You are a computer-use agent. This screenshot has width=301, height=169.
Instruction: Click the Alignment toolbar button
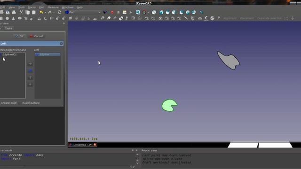(x=230, y=18)
